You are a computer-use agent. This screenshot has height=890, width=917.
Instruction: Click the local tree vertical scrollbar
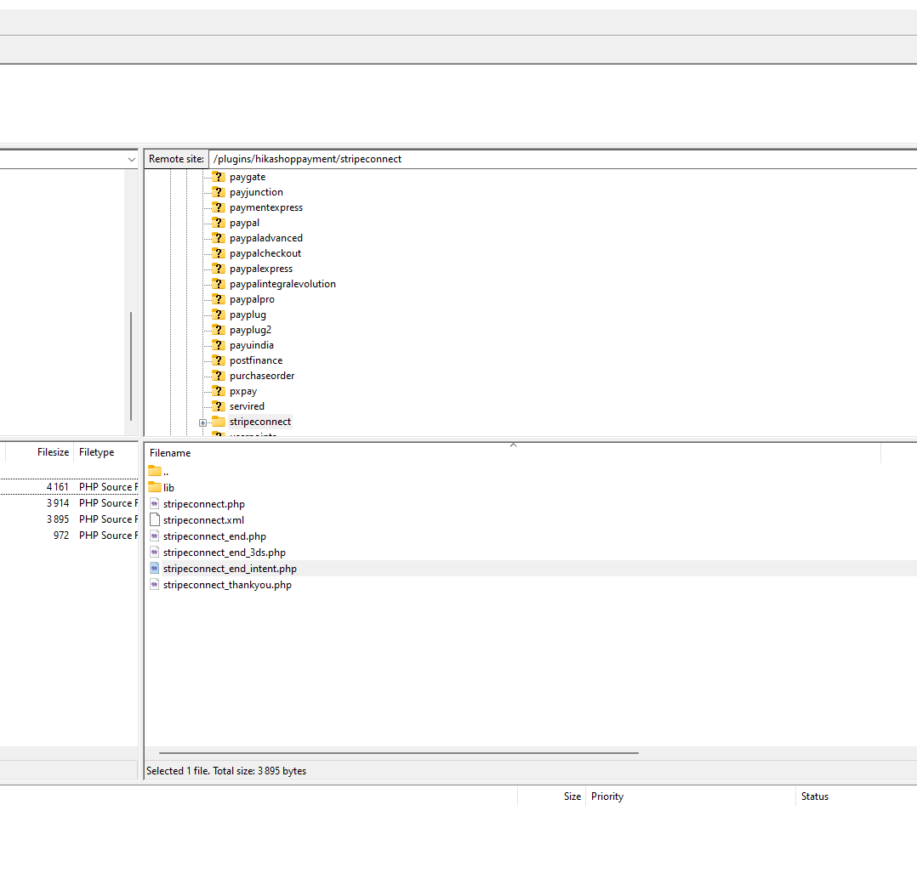131,366
